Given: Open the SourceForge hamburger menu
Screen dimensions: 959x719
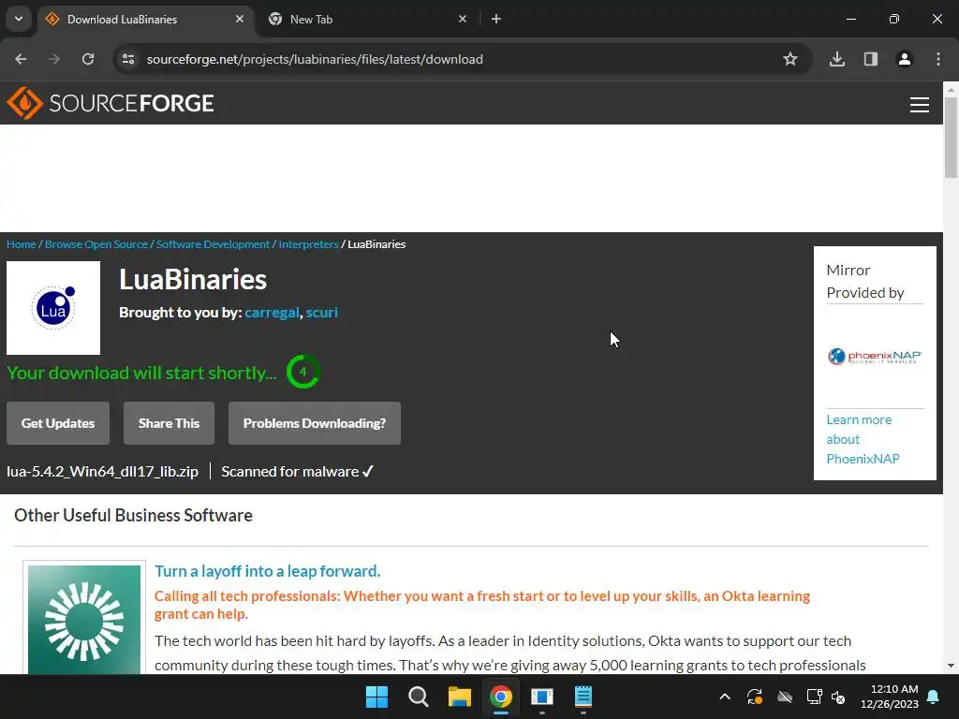Looking at the screenshot, I should [920, 105].
